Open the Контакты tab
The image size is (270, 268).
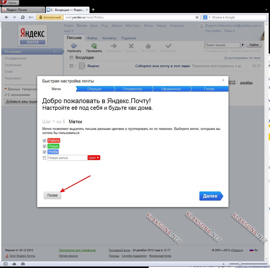[x=109, y=38]
